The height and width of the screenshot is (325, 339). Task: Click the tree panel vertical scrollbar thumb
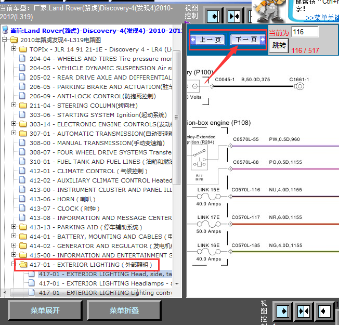click(x=177, y=118)
